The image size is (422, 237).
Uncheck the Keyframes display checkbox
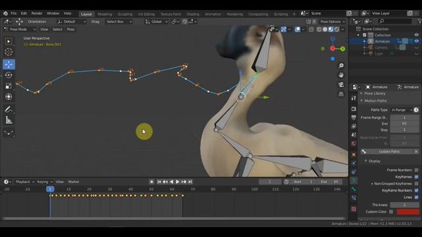(416, 177)
